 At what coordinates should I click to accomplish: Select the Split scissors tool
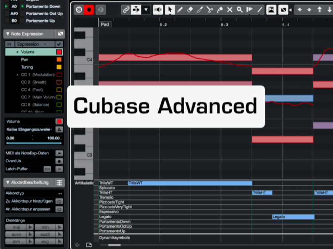tap(210, 10)
